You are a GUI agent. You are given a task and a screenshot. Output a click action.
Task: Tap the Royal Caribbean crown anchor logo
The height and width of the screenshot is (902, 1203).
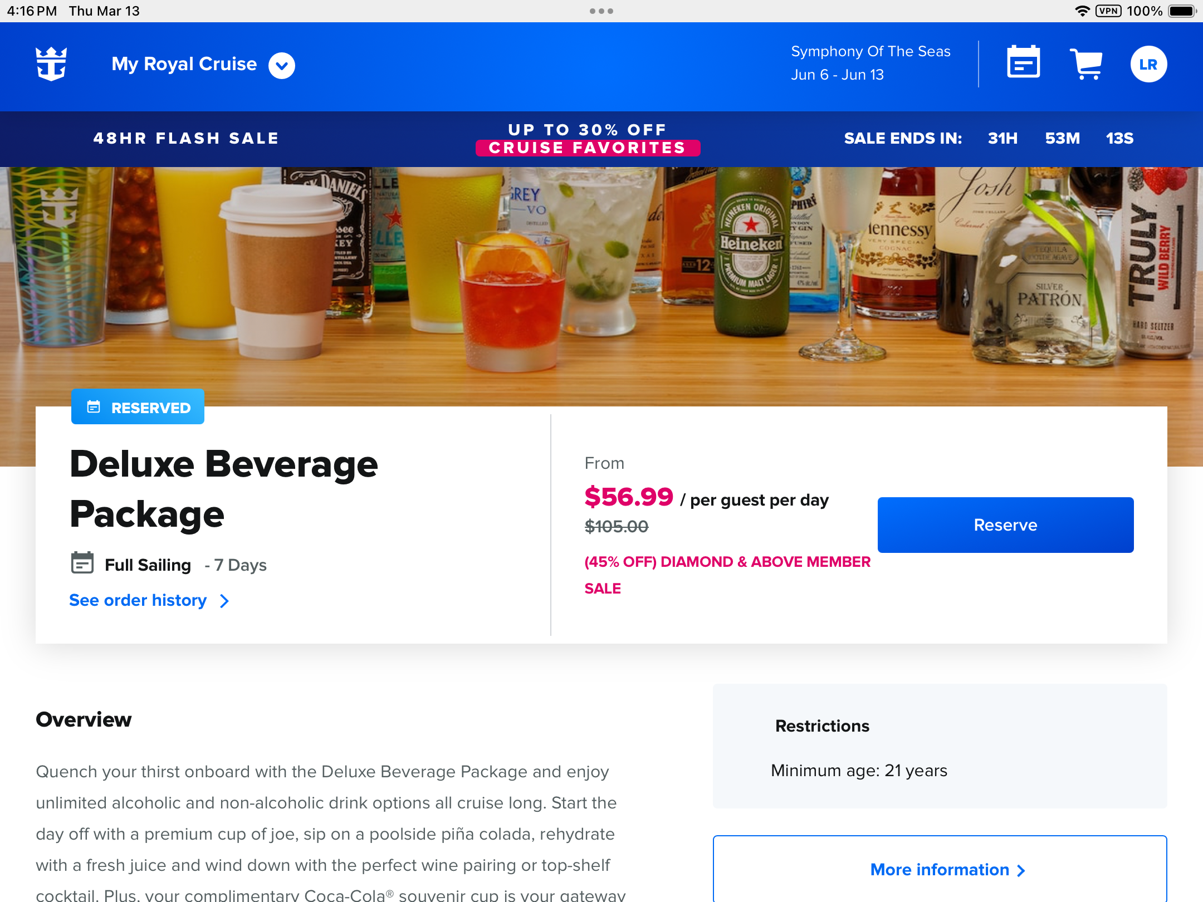51,64
